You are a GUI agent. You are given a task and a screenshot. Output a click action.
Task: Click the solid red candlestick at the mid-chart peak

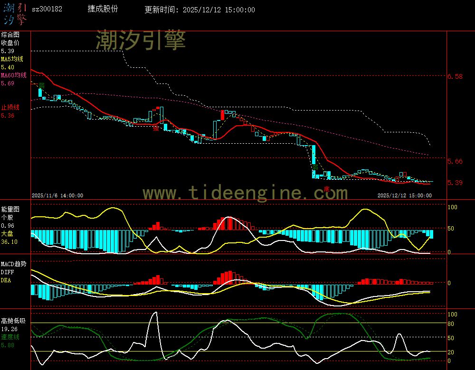pos(222,114)
